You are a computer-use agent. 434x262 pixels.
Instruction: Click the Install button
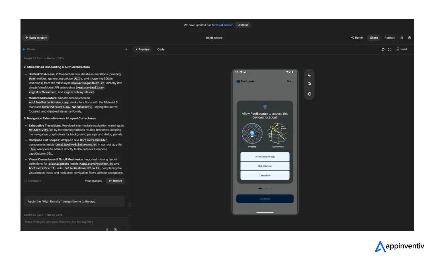tap(402, 49)
